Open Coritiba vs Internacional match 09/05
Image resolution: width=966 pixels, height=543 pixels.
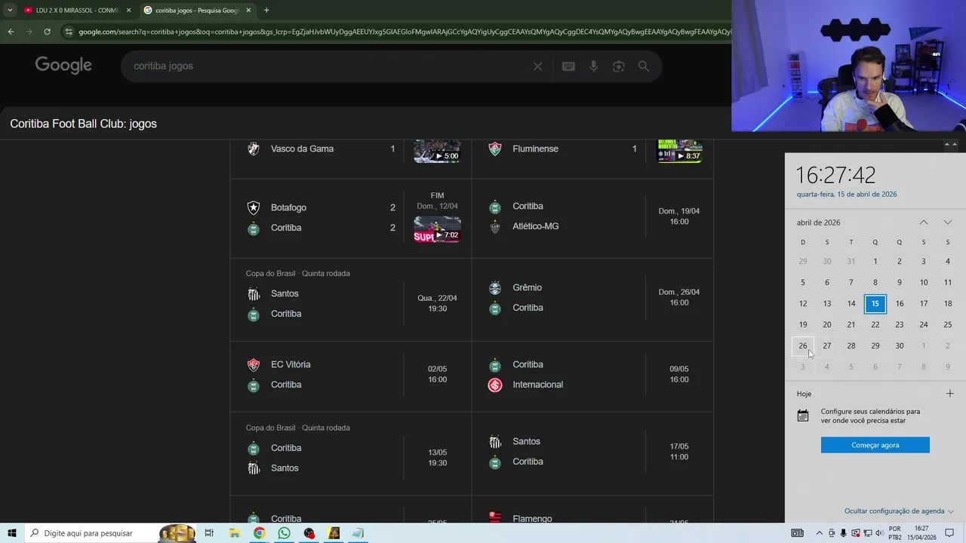click(x=592, y=375)
